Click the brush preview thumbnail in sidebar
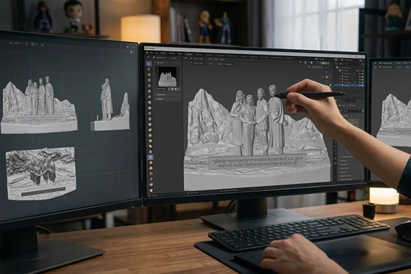The width and height of the screenshot is (411, 274). tap(167, 77)
